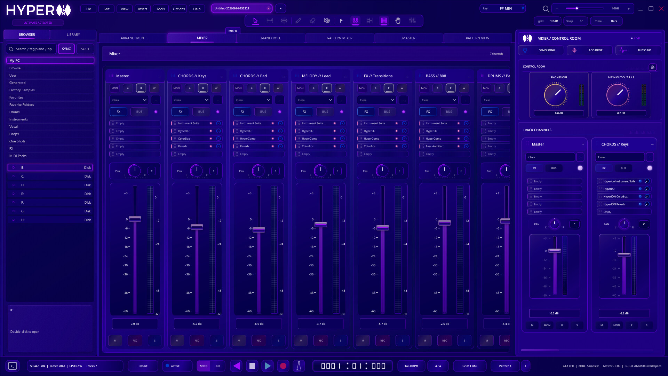Stop playback with stop button

pyautogui.click(x=252, y=366)
